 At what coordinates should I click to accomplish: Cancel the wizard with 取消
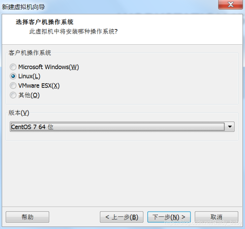tap(216, 217)
